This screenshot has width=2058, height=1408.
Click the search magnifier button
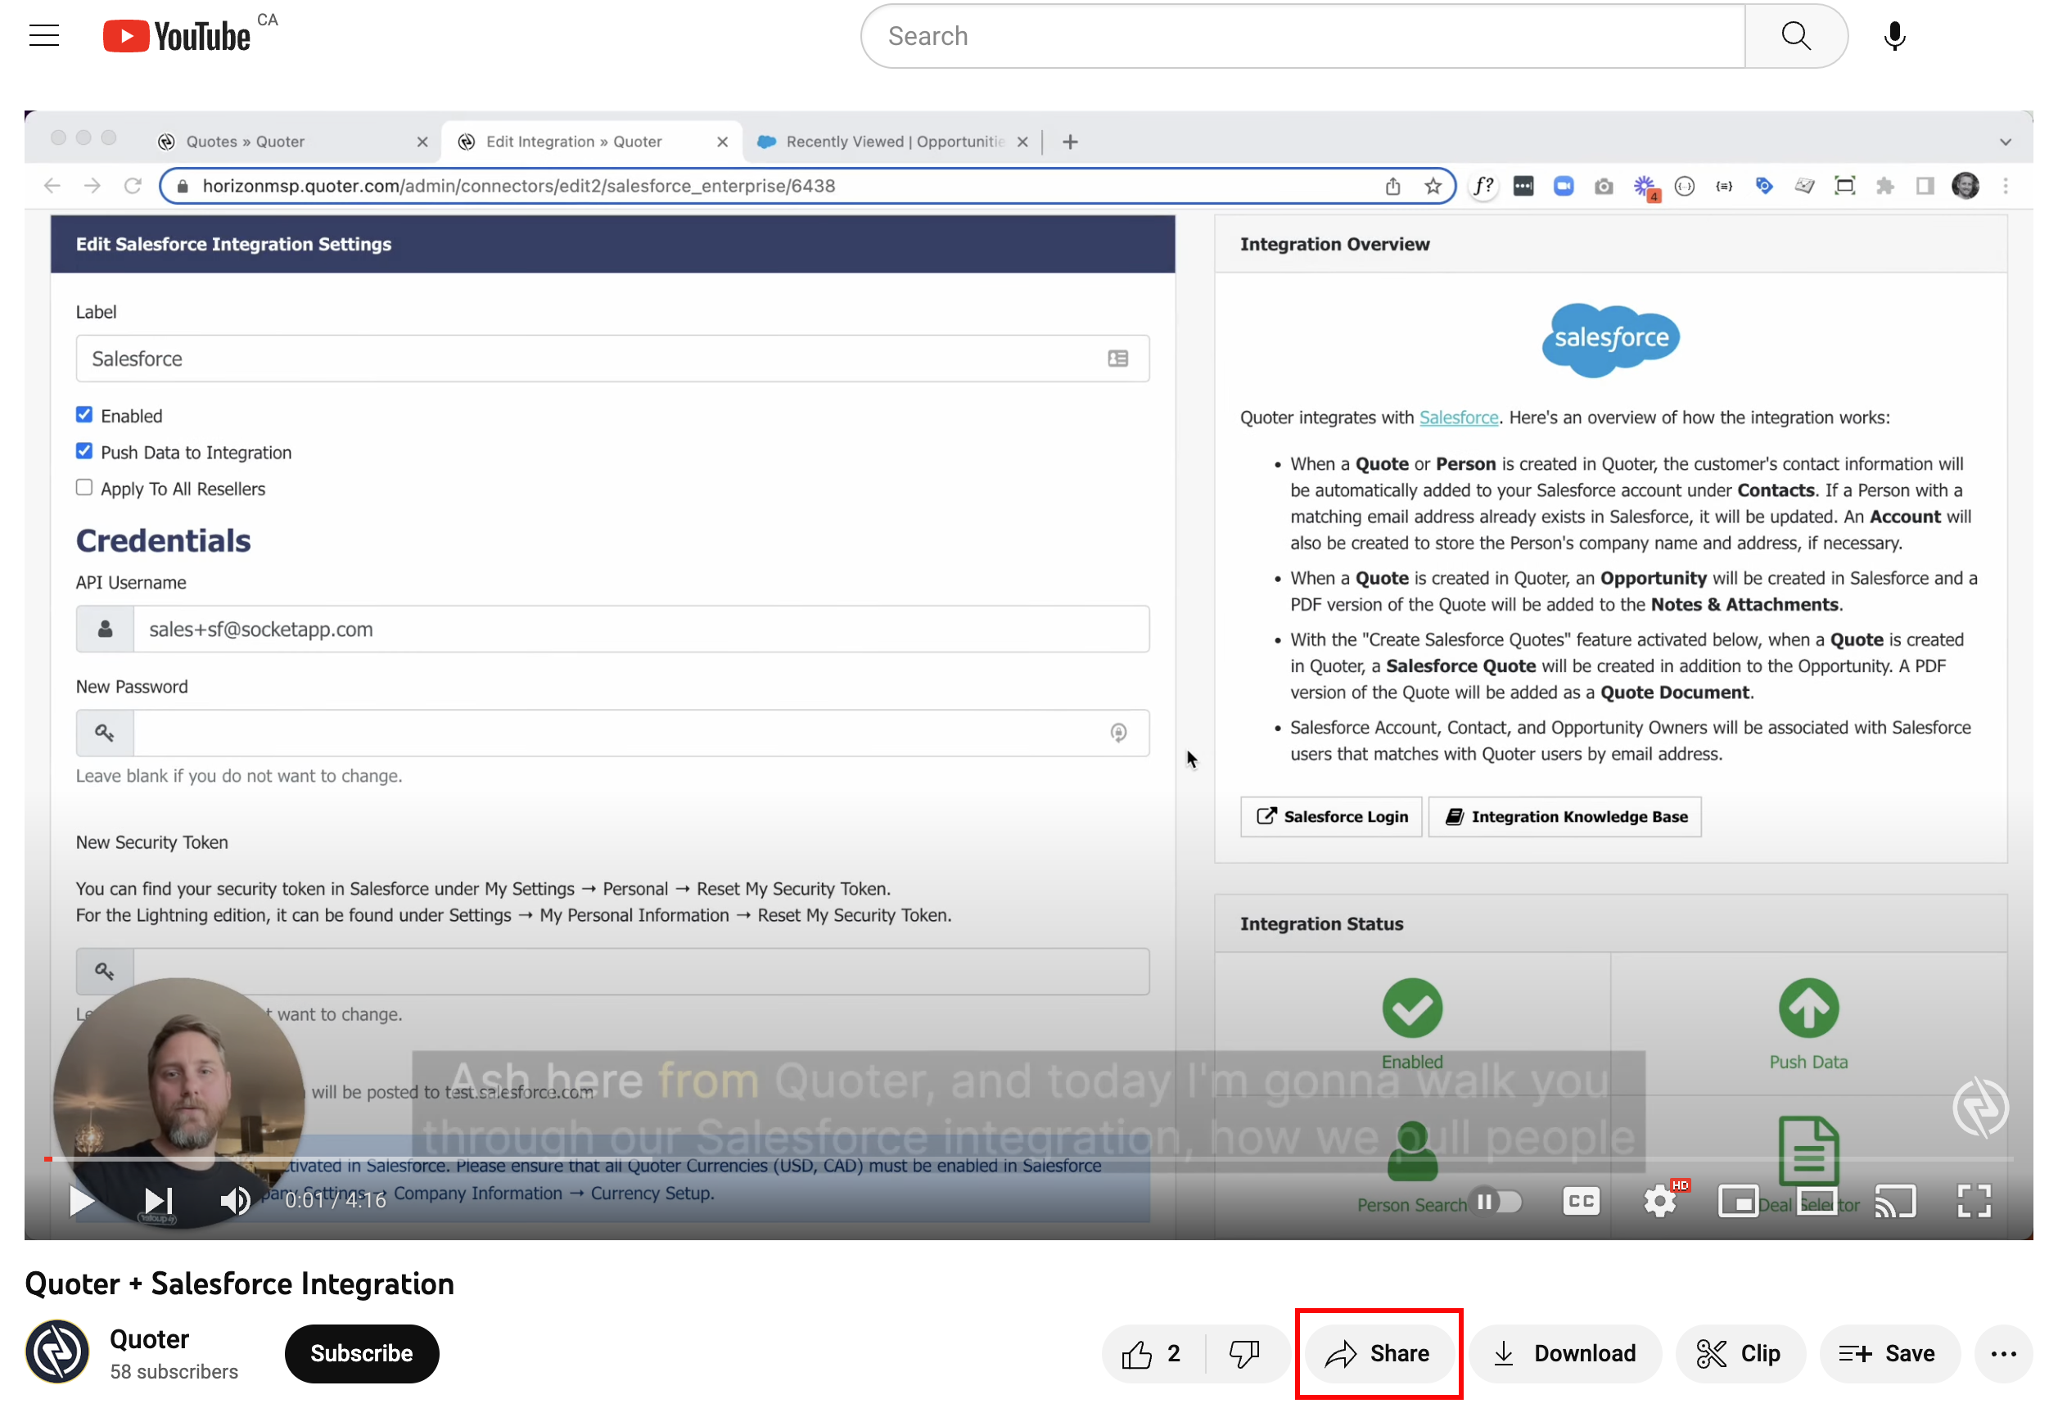point(1796,36)
